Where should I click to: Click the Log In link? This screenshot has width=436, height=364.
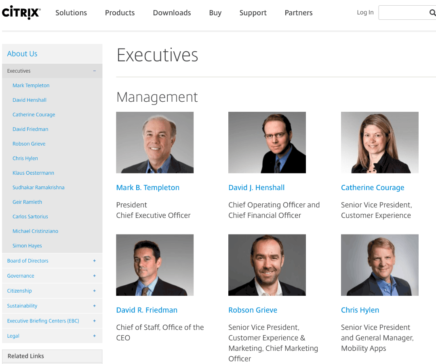point(365,13)
